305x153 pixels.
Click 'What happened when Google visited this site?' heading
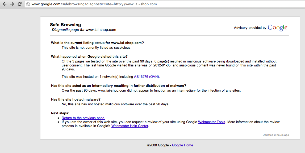[89, 57]
